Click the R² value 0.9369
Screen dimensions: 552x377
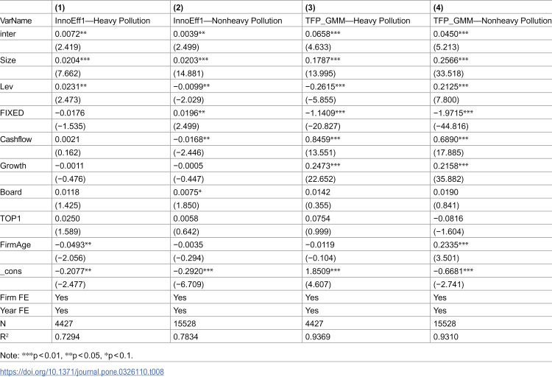click(x=318, y=337)
